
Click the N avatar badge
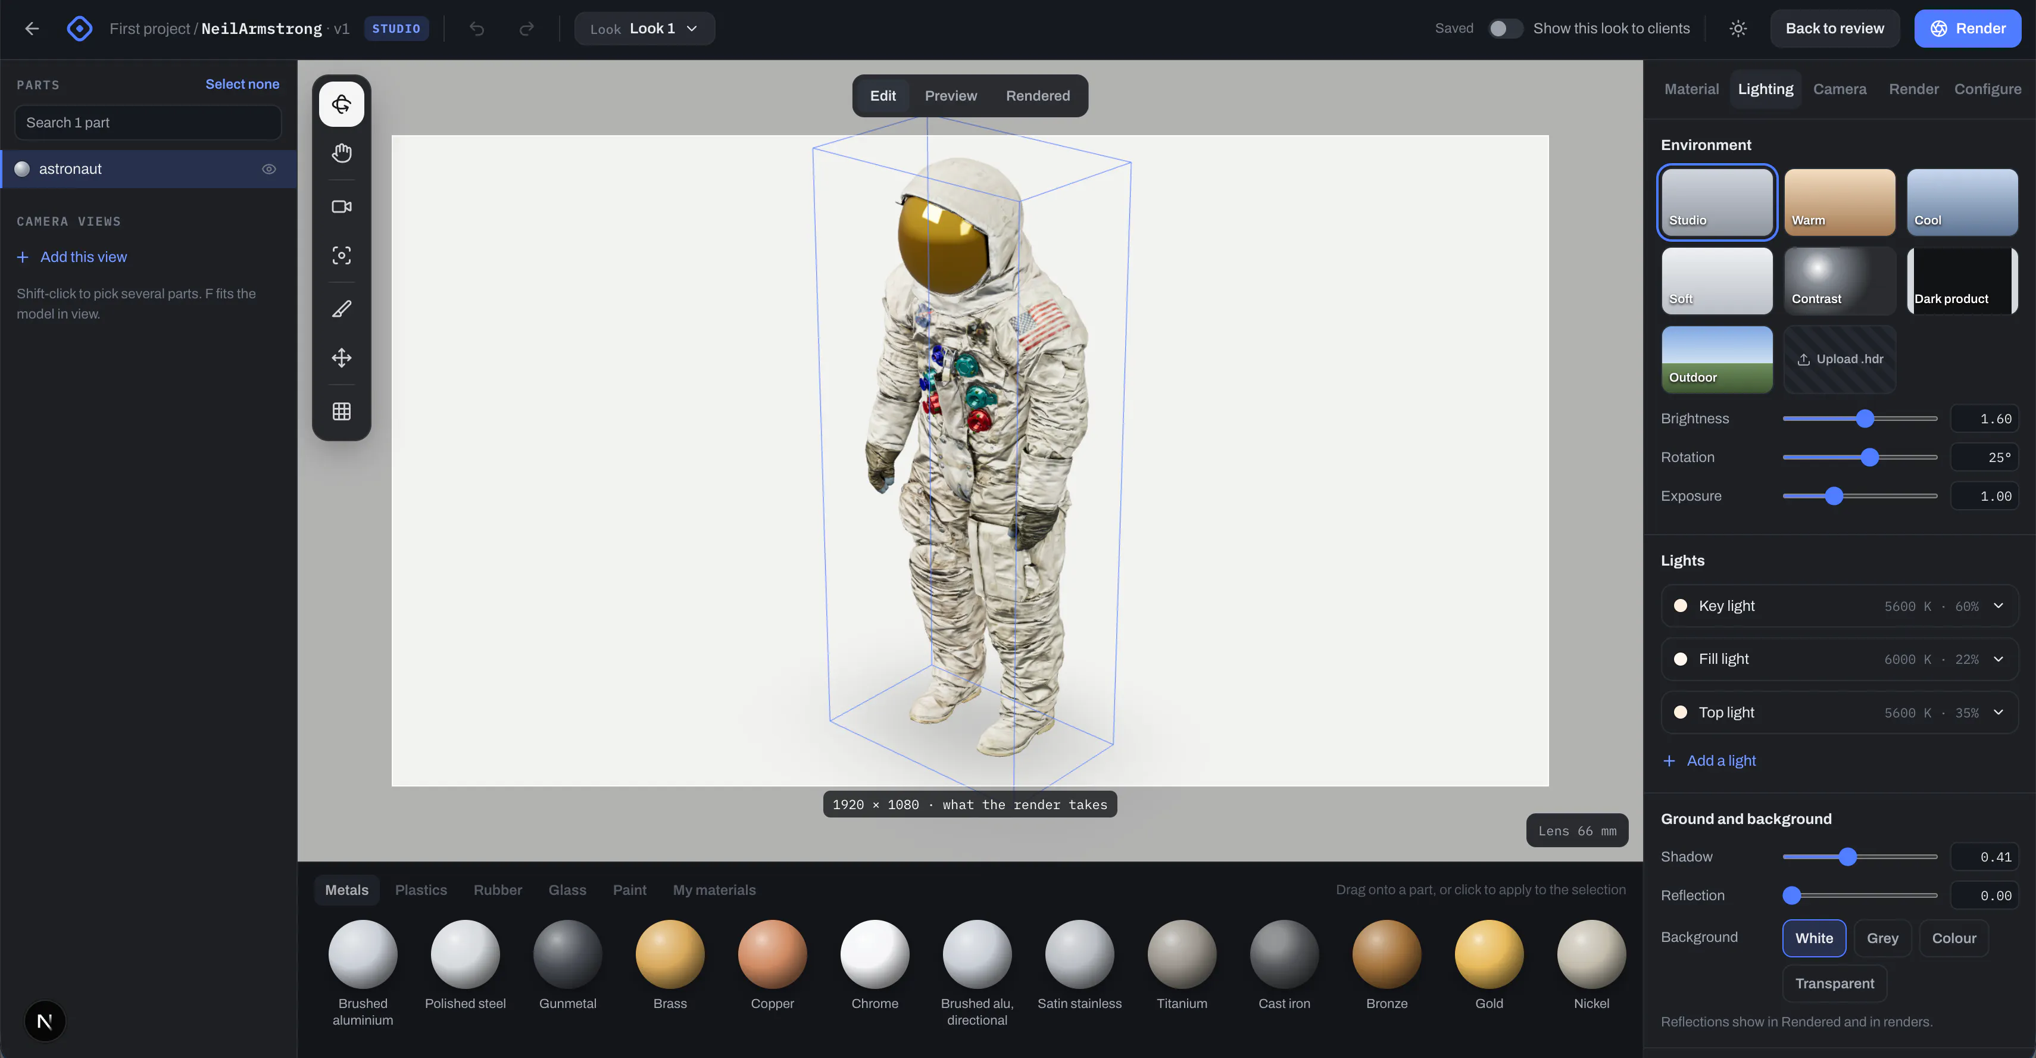tap(45, 1021)
